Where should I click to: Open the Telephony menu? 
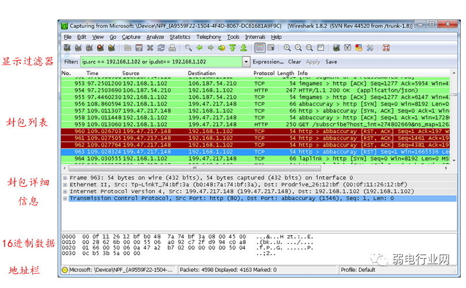[x=209, y=37]
